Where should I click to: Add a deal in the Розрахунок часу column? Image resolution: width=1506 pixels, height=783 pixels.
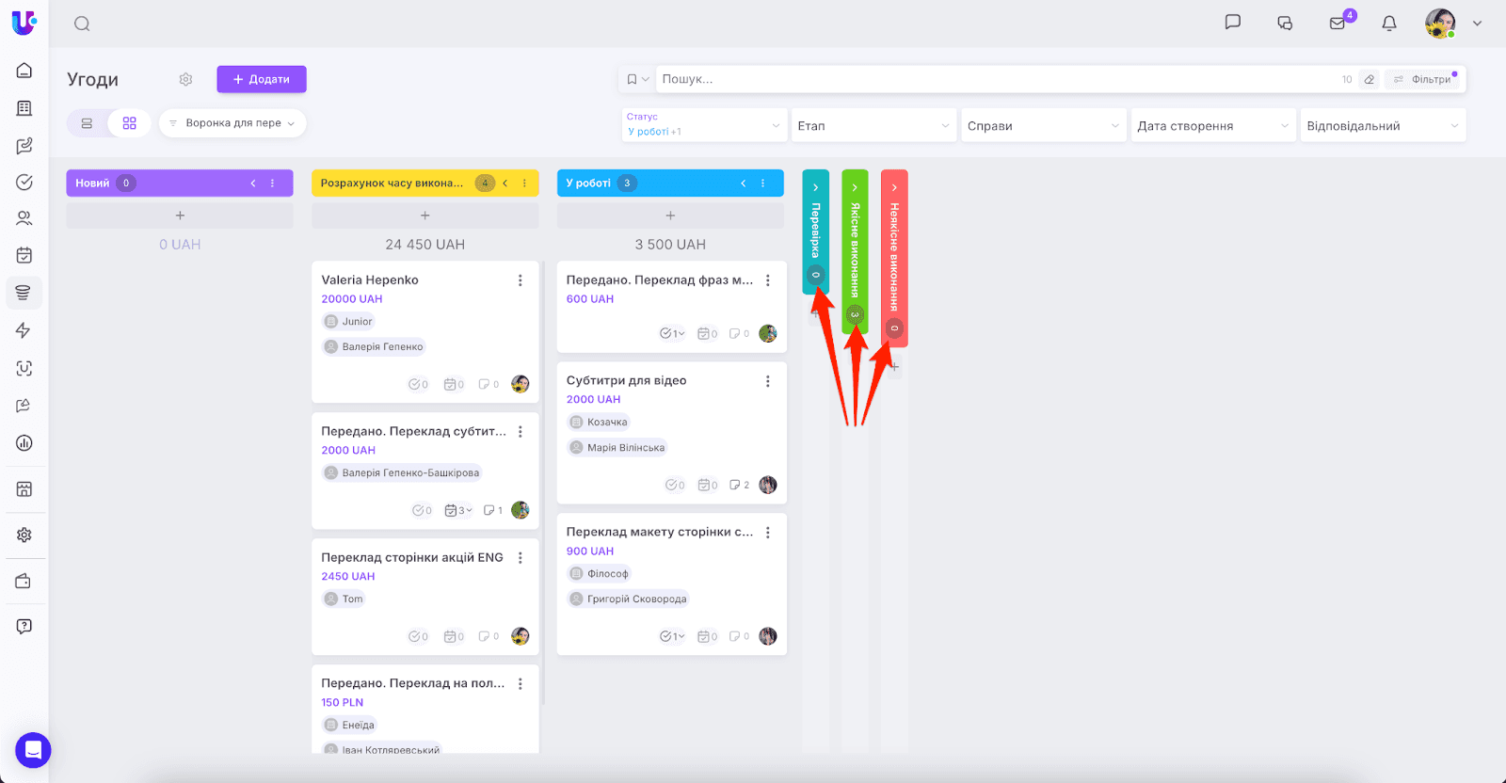tap(425, 216)
